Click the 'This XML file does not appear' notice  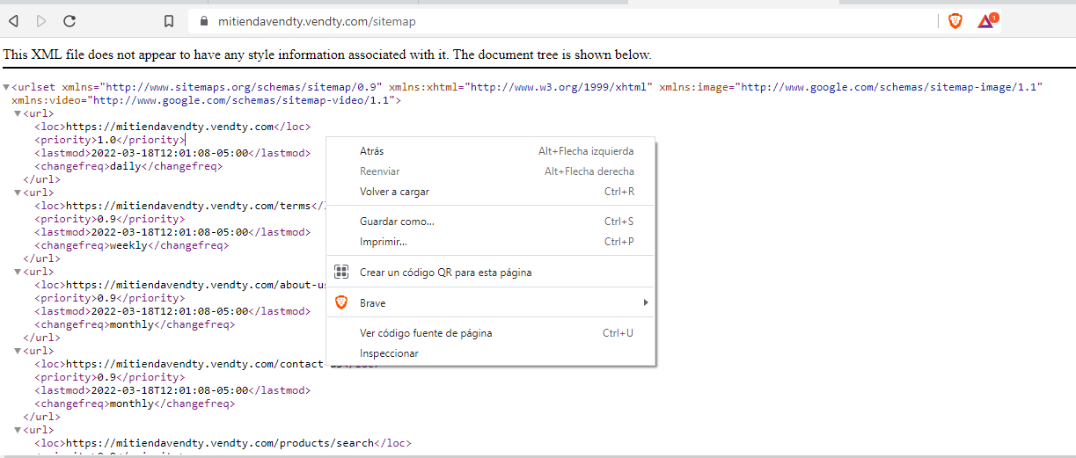point(327,55)
